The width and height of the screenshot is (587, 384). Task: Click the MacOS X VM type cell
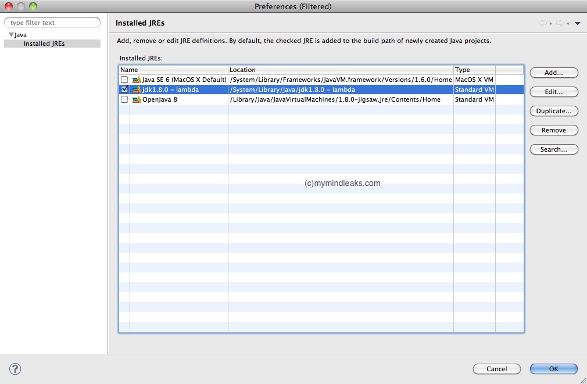tap(474, 80)
